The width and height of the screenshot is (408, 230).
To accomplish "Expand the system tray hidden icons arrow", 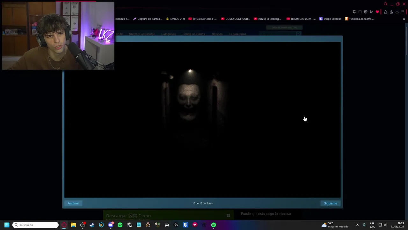I will click(x=357, y=225).
